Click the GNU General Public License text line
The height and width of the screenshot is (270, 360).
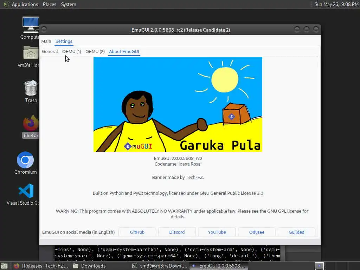pos(178,193)
